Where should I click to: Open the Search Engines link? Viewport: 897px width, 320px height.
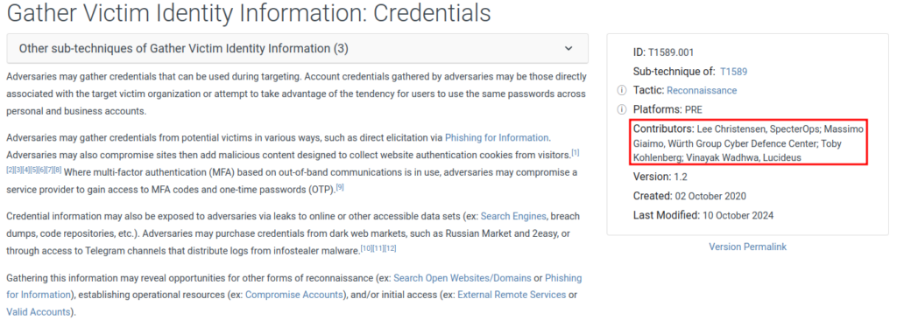(513, 216)
